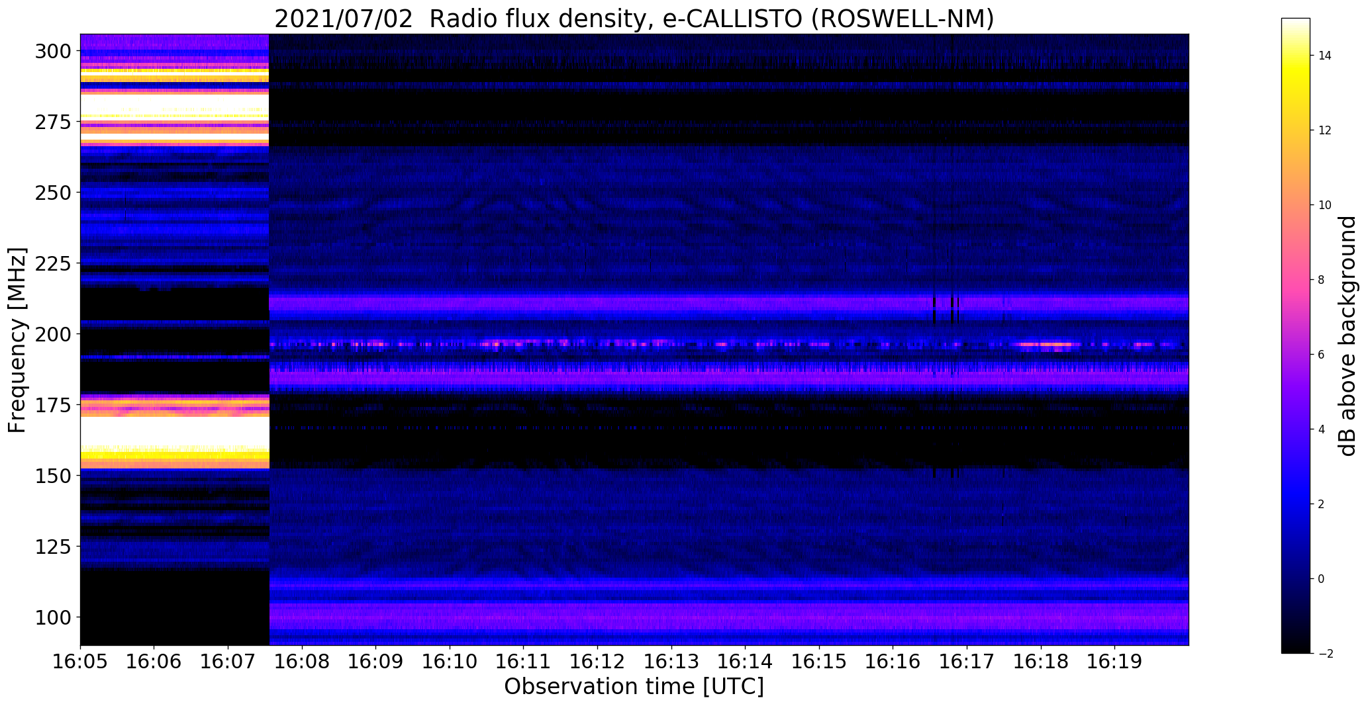1368x706 pixels.
Task: Click the 16:18 time tick label
Action: pyautogui.click(x=1041, y=660)
